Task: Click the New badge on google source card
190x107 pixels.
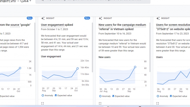Action: tap(29, 18)
